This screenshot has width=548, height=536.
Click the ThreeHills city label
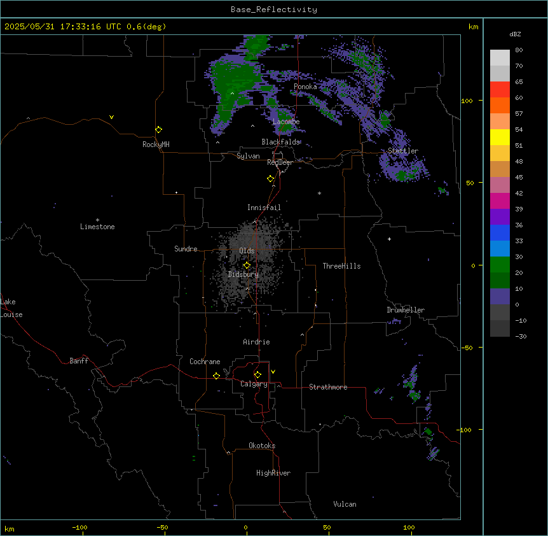point(341,266)
